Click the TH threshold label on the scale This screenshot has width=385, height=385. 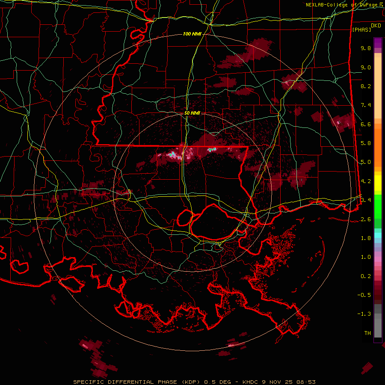click(367, 333)
